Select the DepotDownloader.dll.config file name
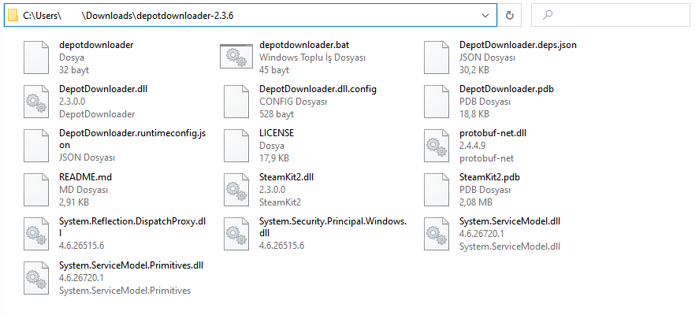695x315 pixels. point(318,89)
